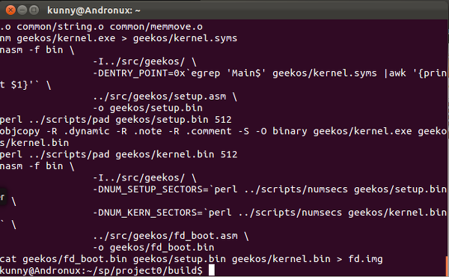The image size is (449, 277).
Task: Click the terminal cursor at the build$ prompt
Action: pyautogui.click(x=212, y=270)
